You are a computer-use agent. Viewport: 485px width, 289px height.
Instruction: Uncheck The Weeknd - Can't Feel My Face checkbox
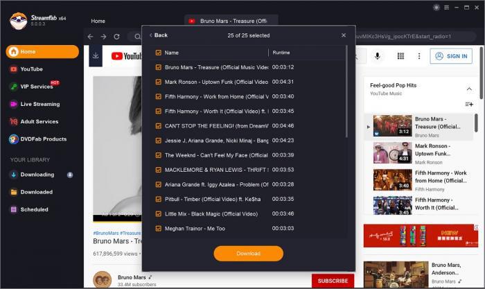pos(159,155)
